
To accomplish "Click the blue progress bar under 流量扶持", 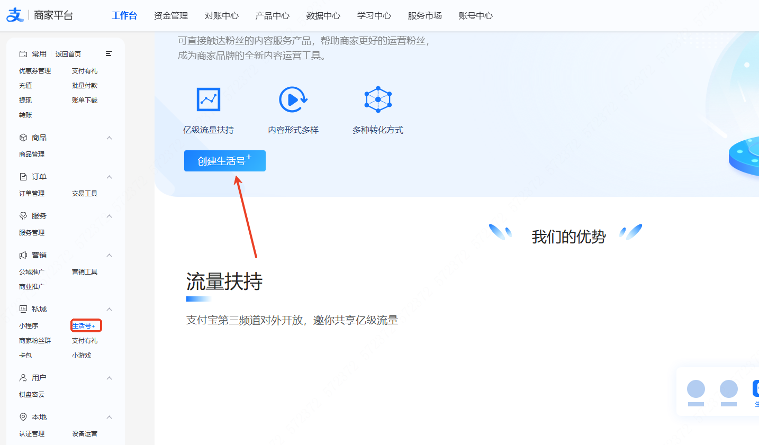I will [198, 298].
